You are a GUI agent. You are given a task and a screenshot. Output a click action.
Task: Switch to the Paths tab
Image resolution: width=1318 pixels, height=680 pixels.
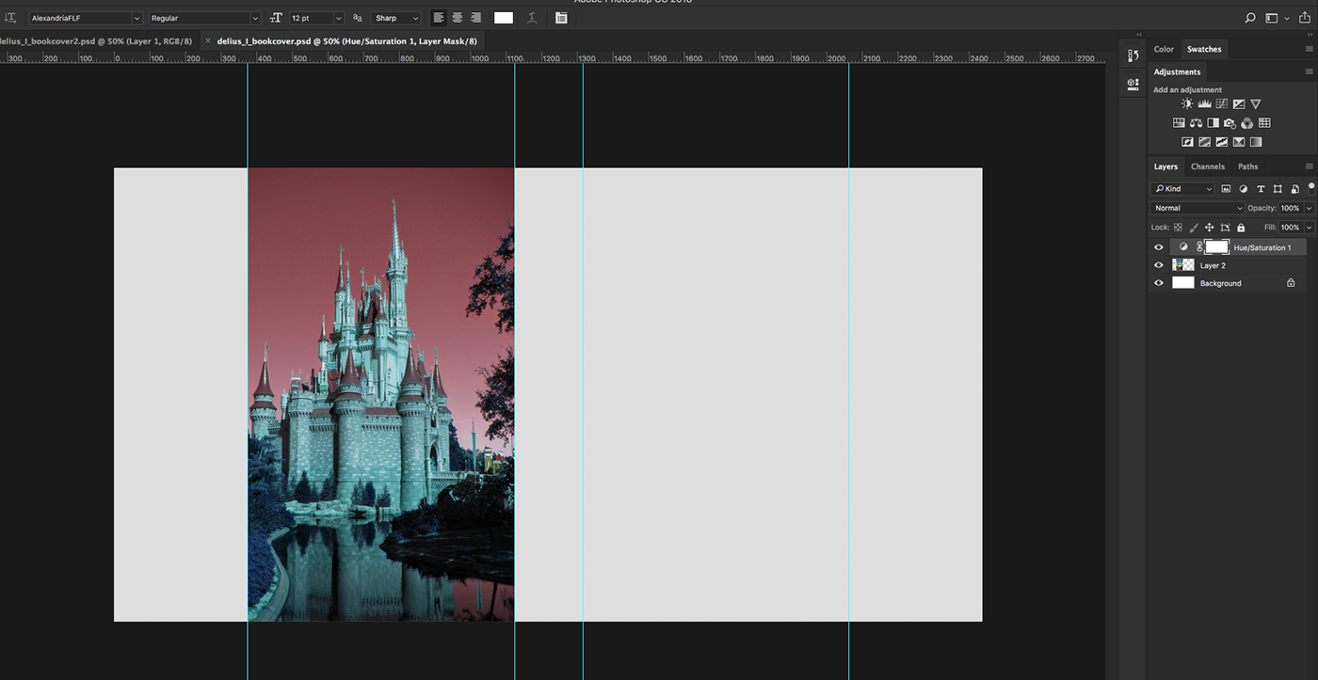point(1248,166)
